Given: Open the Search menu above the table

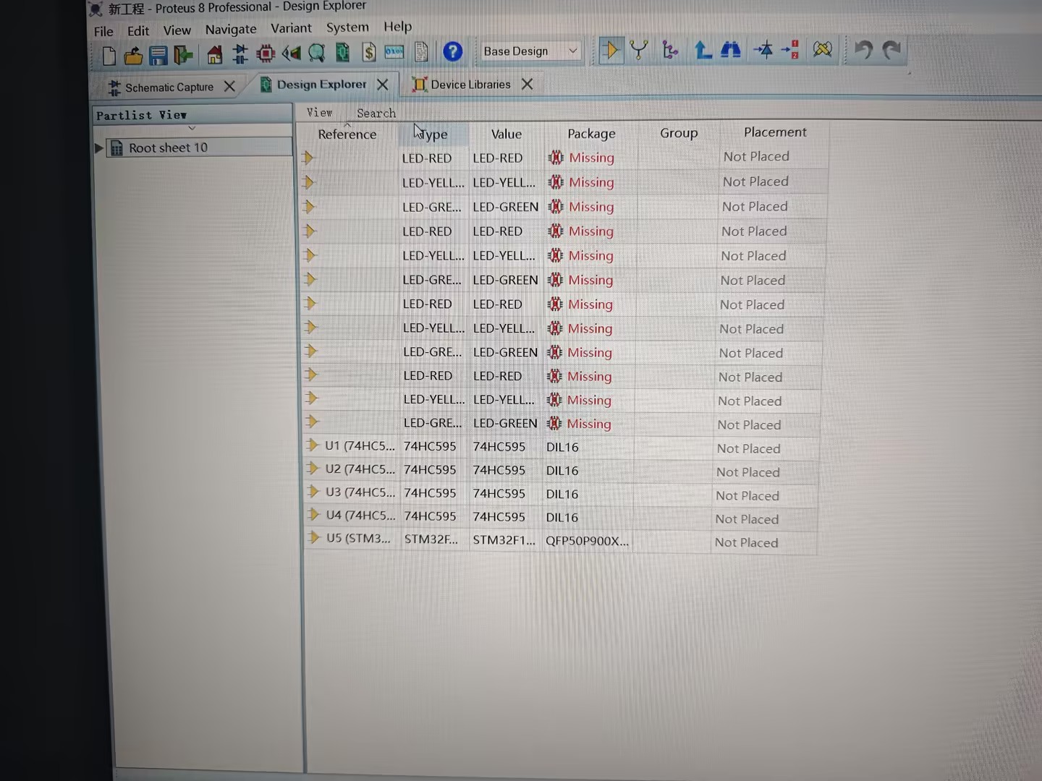Looking at the screenshot, I should tap(376, 114).
